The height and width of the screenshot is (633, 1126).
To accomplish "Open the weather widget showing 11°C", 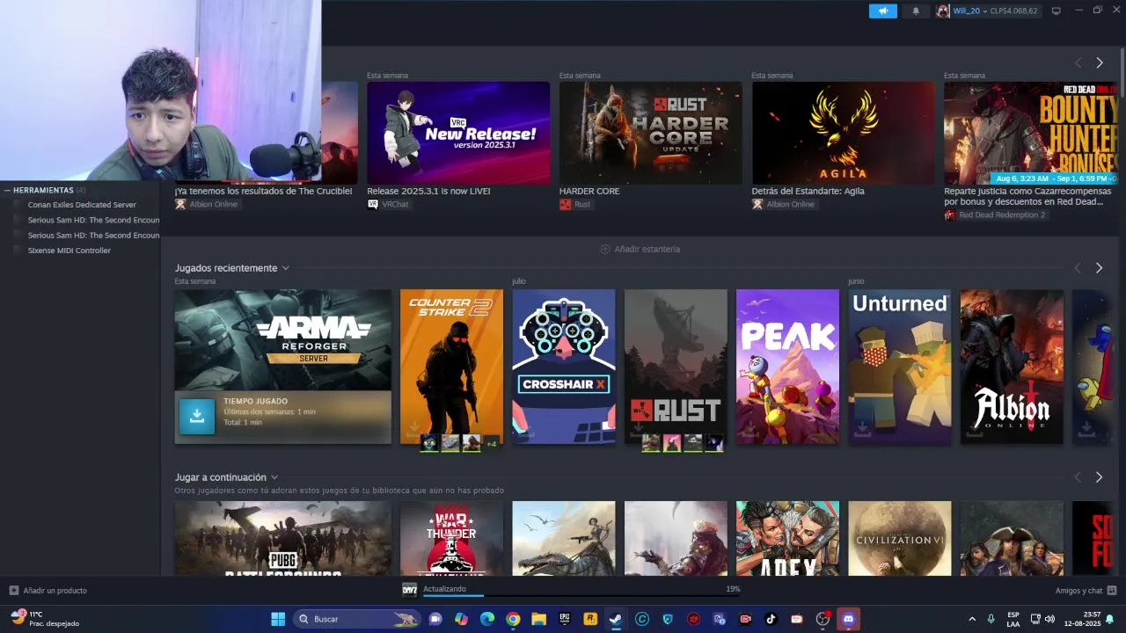I will pos(44,619).
